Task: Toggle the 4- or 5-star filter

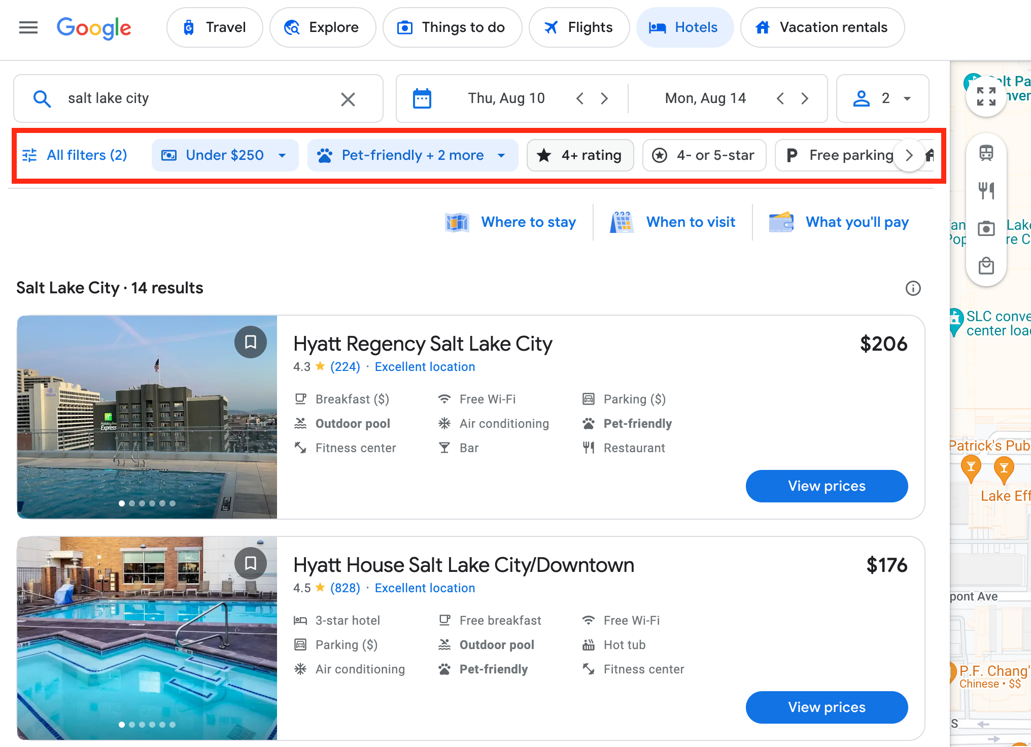Action: point(704,155)
